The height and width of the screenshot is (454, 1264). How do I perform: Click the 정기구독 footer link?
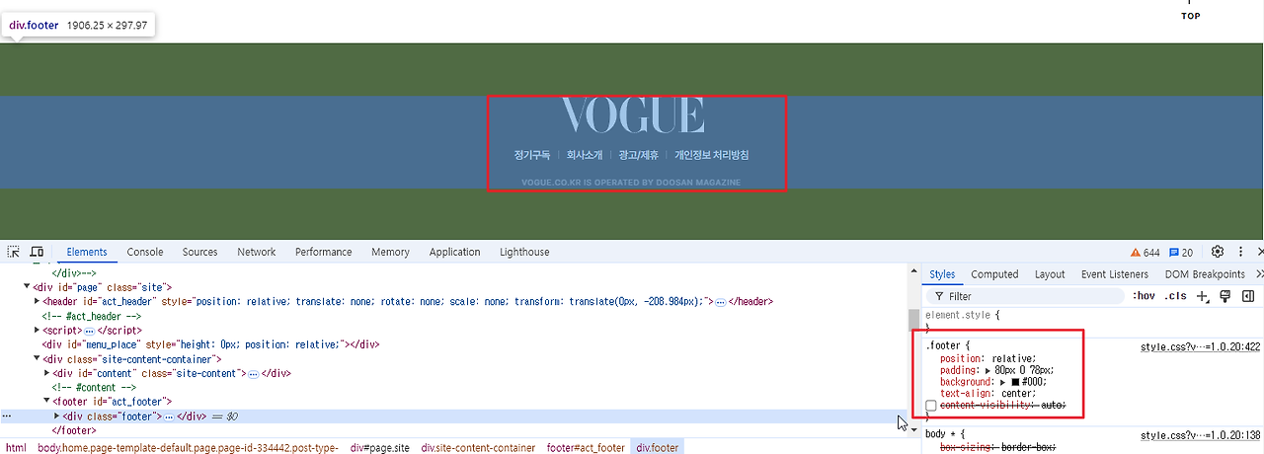click(532, 155)
